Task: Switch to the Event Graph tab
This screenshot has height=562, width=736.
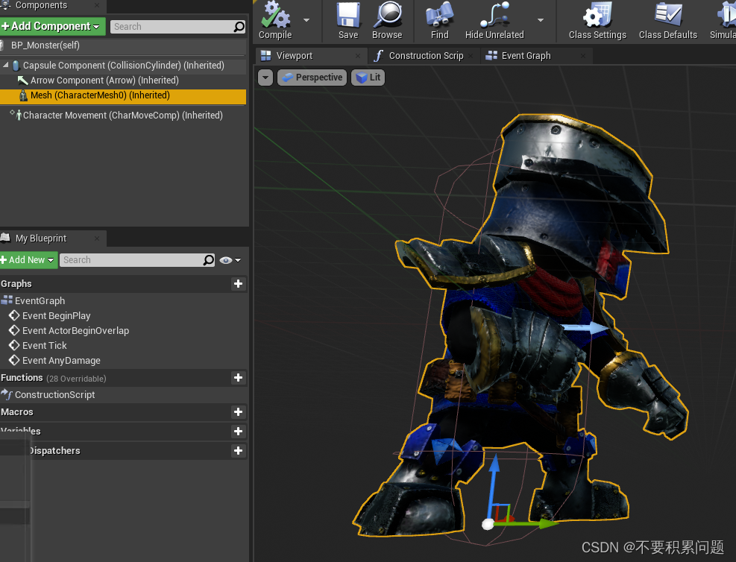Action: pos(526,56)
